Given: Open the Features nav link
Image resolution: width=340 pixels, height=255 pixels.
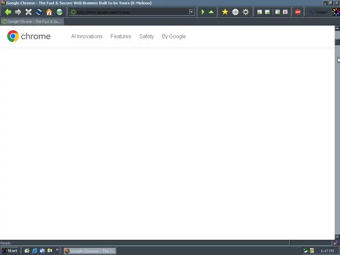Looking at the screenshot, I should 121,36.
